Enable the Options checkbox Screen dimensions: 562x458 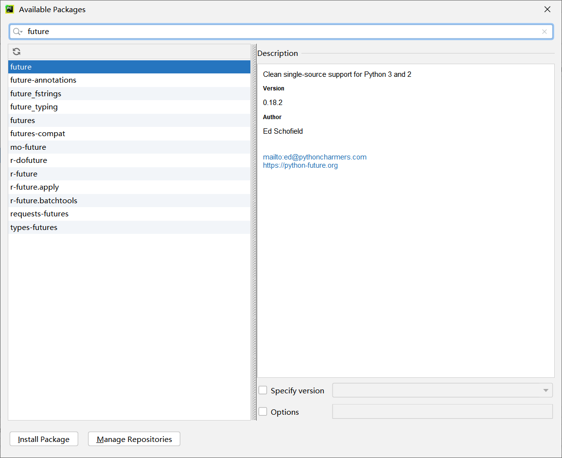pos(263,412)
